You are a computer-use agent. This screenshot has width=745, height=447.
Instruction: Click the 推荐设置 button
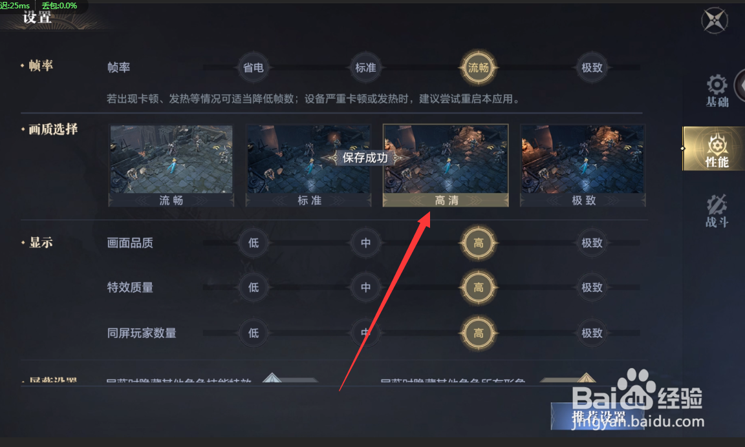coord(598,416)
